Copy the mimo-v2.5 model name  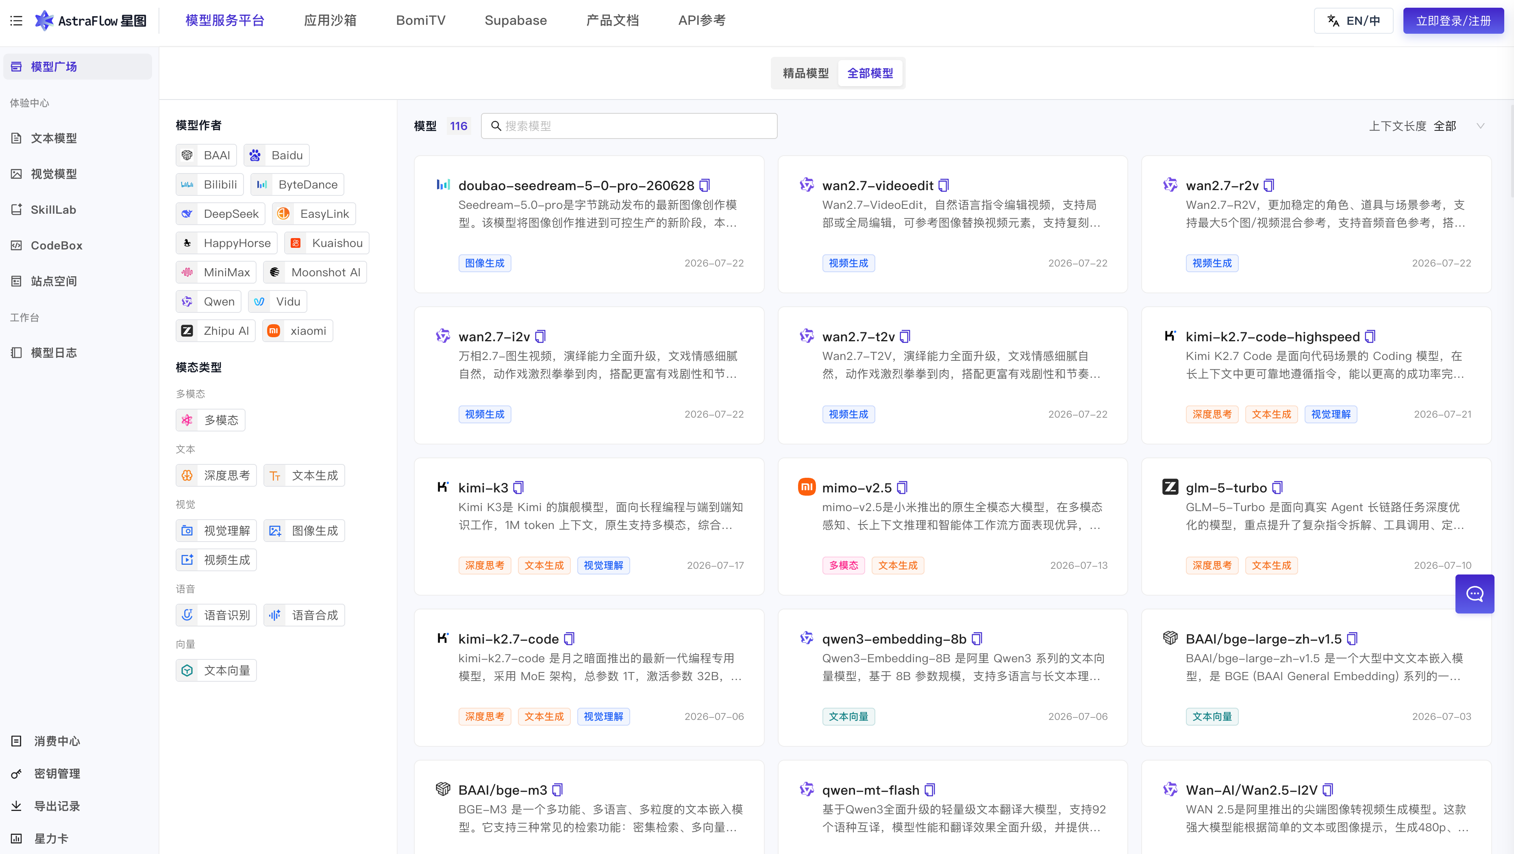click(902, 488)
